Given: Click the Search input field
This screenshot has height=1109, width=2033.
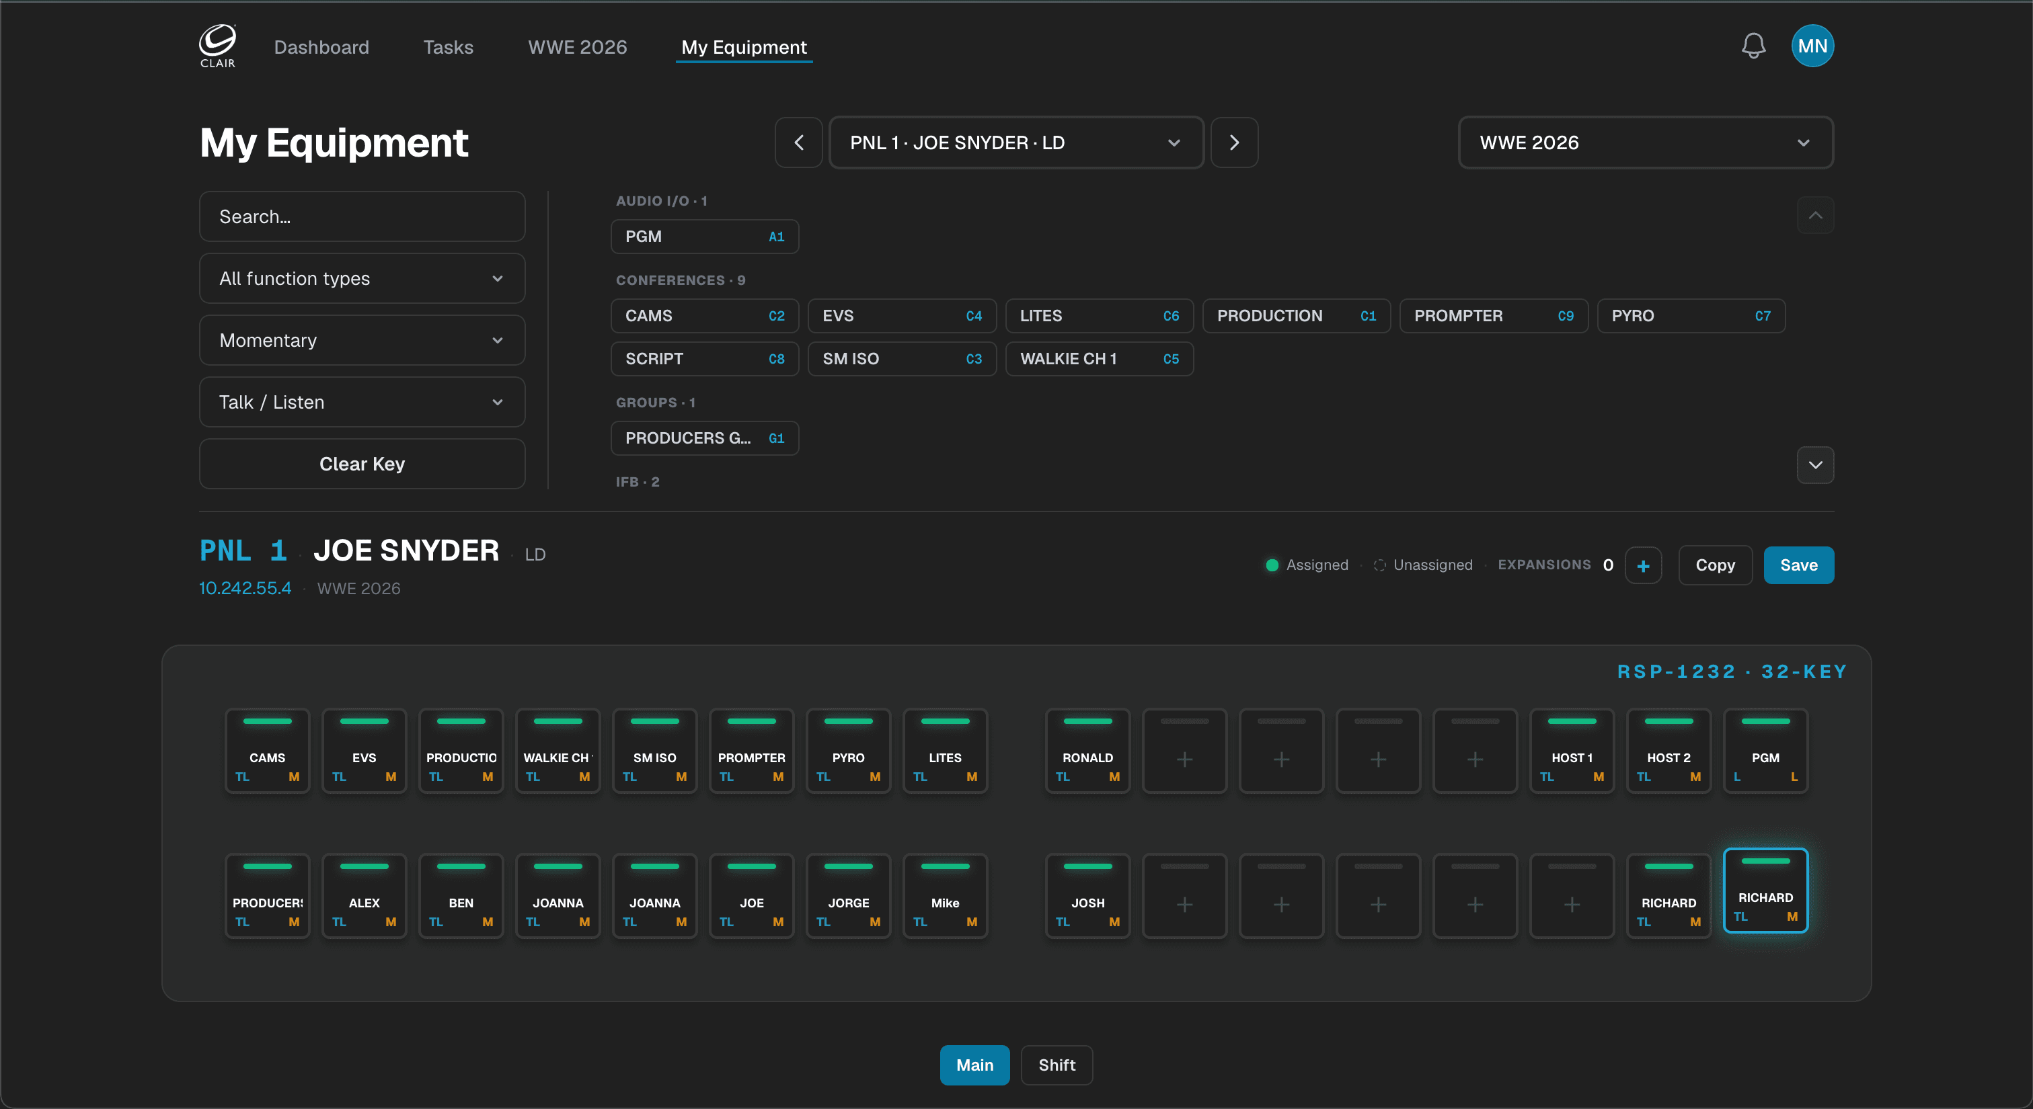Looking at the screenshot, I should click(x=362, y=217).
